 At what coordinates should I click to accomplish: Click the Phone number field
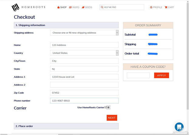84,100
